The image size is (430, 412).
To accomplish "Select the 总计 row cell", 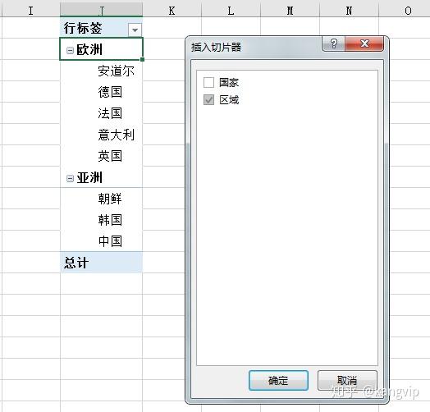I will (x=101, y=263).
